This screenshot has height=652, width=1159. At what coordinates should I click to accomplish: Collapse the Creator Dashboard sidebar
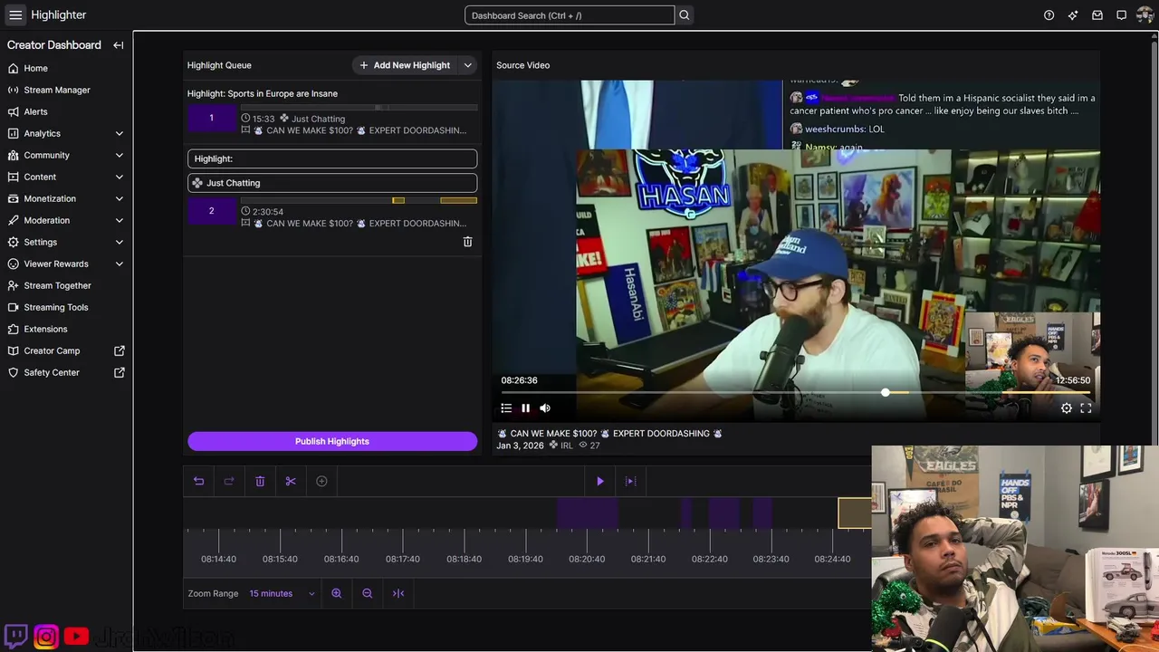(119, 45)
